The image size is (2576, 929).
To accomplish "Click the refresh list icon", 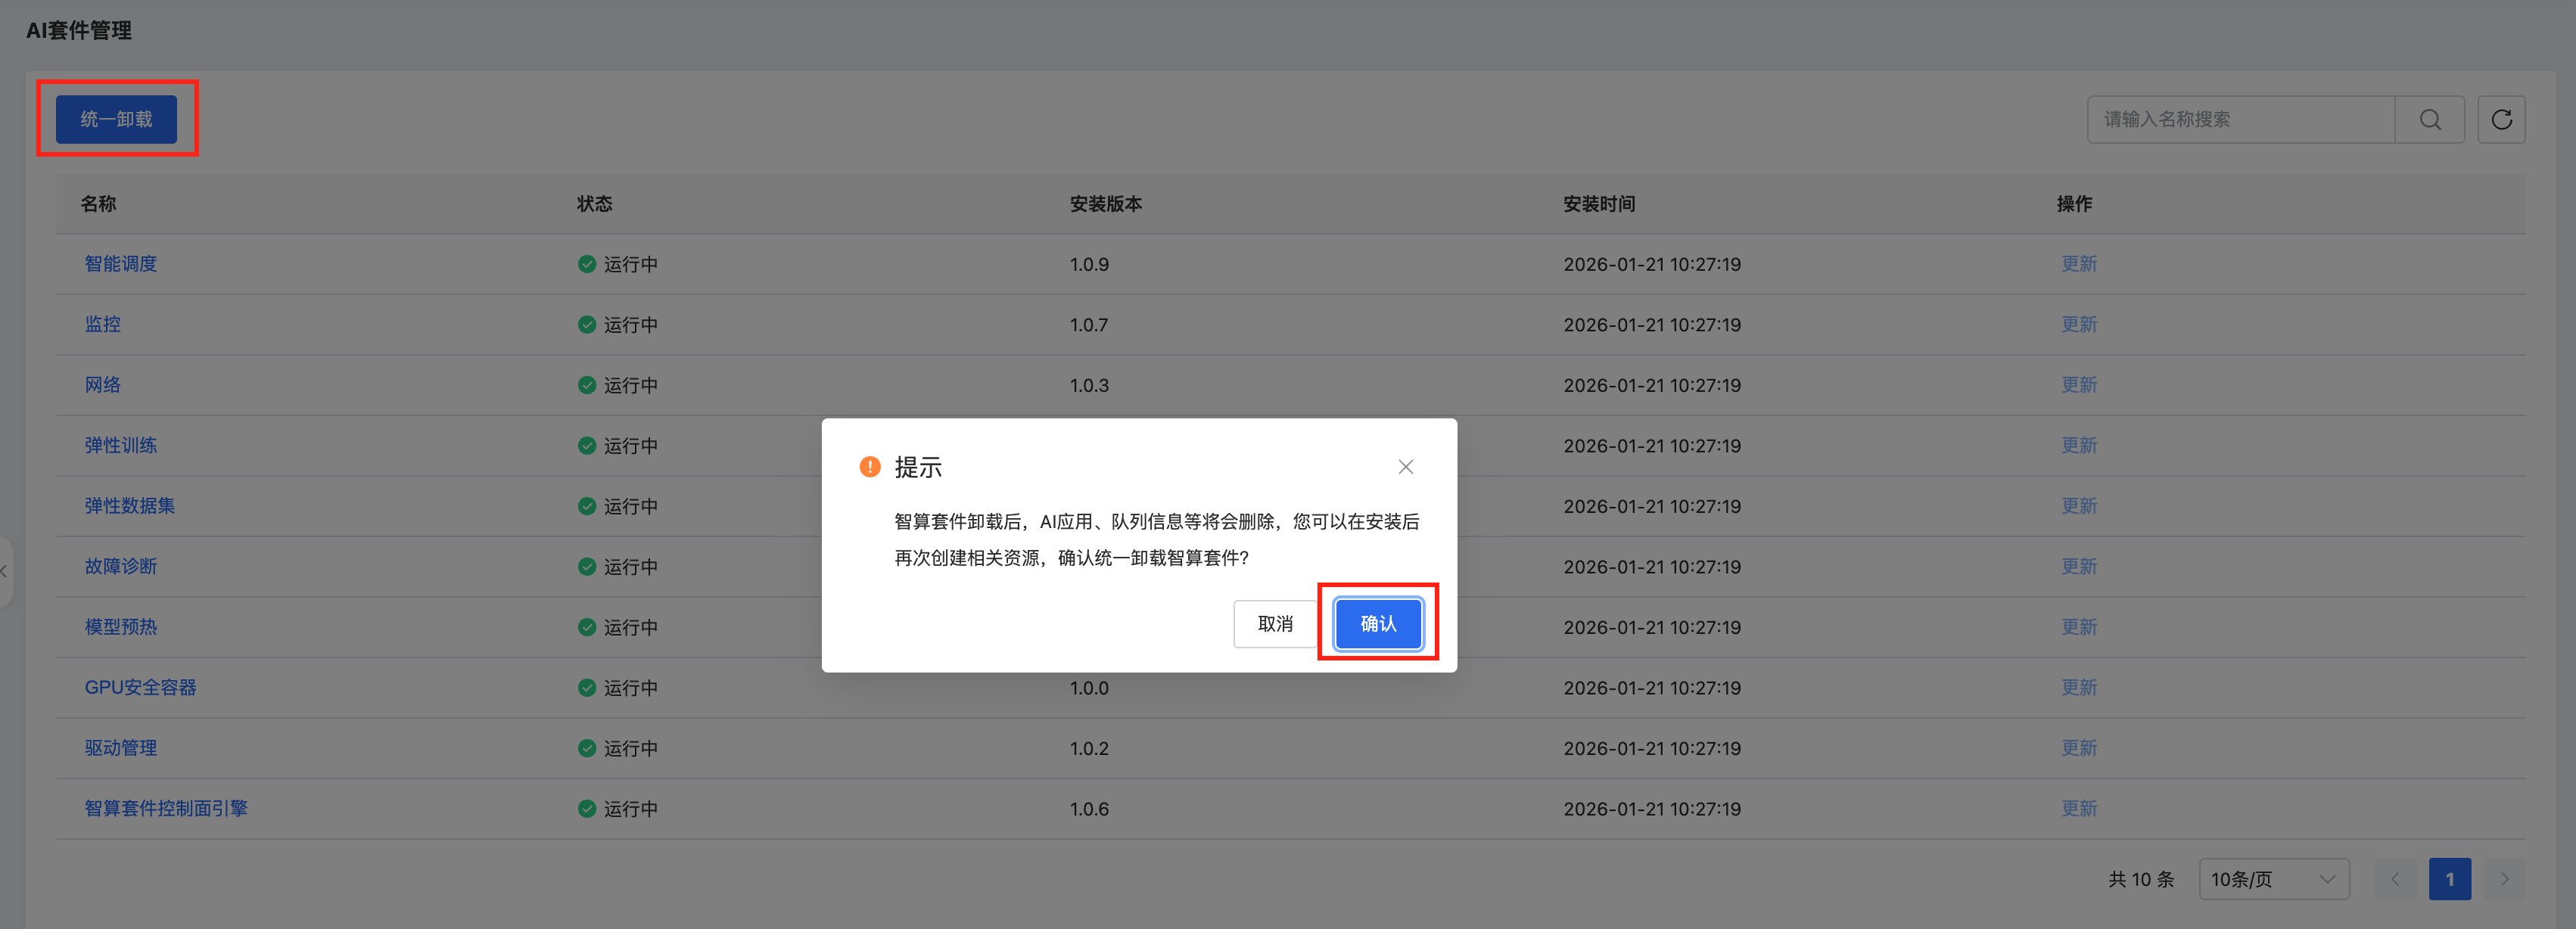I will pos(2501,120).
